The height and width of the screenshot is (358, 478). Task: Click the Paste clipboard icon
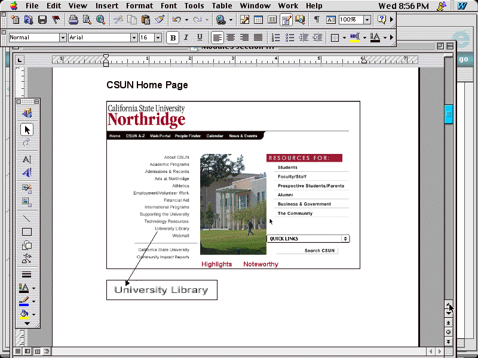pos(145,20)
